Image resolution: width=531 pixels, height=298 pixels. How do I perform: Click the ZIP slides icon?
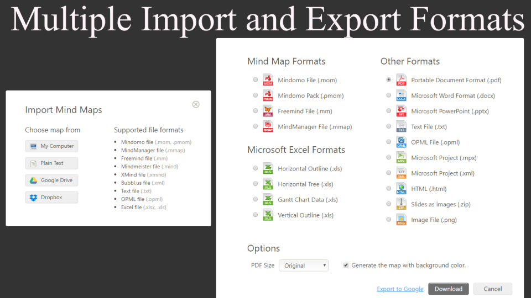[x=402, y=204]
